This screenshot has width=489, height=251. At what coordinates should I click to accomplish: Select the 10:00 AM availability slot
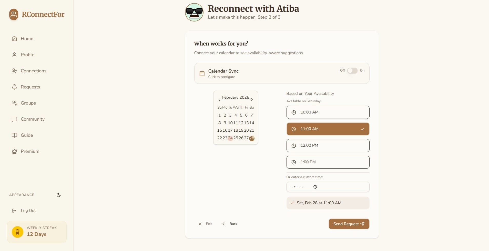click(x=328, y=112)
